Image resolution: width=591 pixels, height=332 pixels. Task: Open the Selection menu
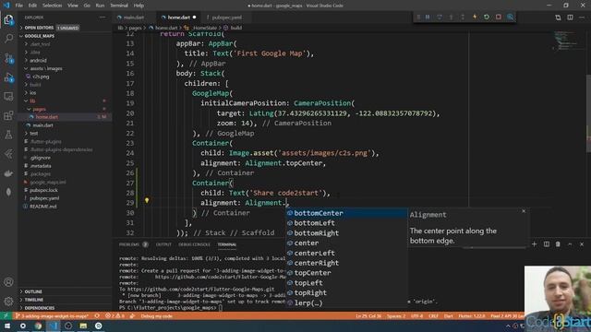[x=52, y=6]
